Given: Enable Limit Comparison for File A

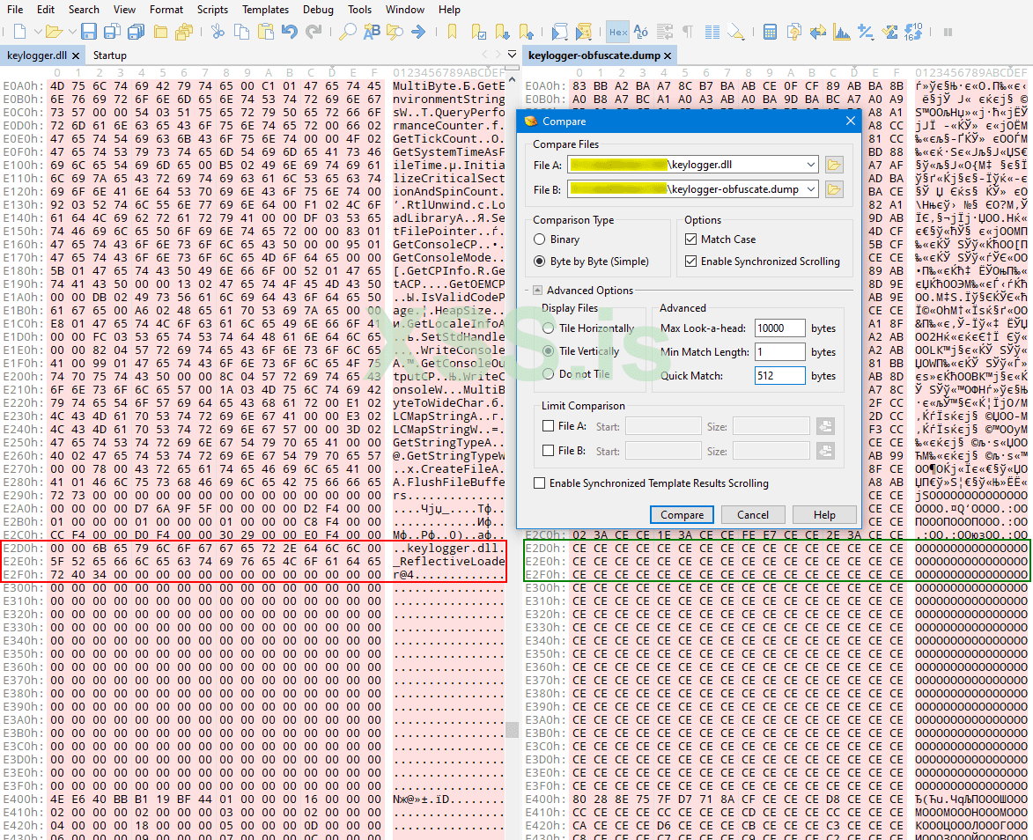Looking at the screenshot, I should tap(548, 426).
